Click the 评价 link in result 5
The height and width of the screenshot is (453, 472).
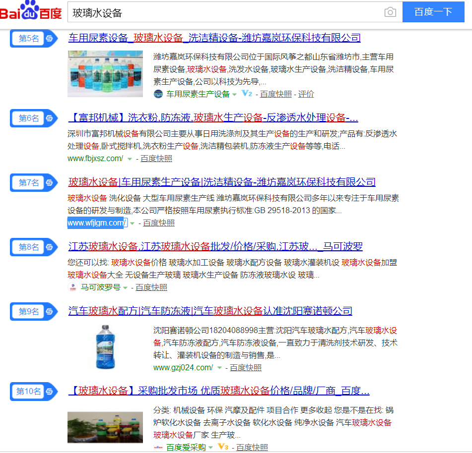click(x=306, y=94)
